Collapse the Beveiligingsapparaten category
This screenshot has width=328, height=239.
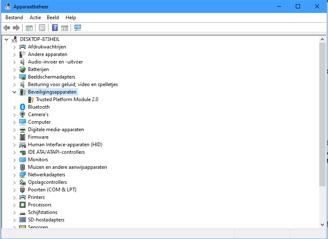pos(14,92)
